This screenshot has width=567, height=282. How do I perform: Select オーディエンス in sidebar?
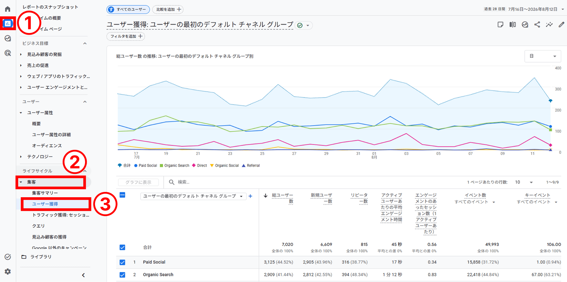click(x=47, y=146)
